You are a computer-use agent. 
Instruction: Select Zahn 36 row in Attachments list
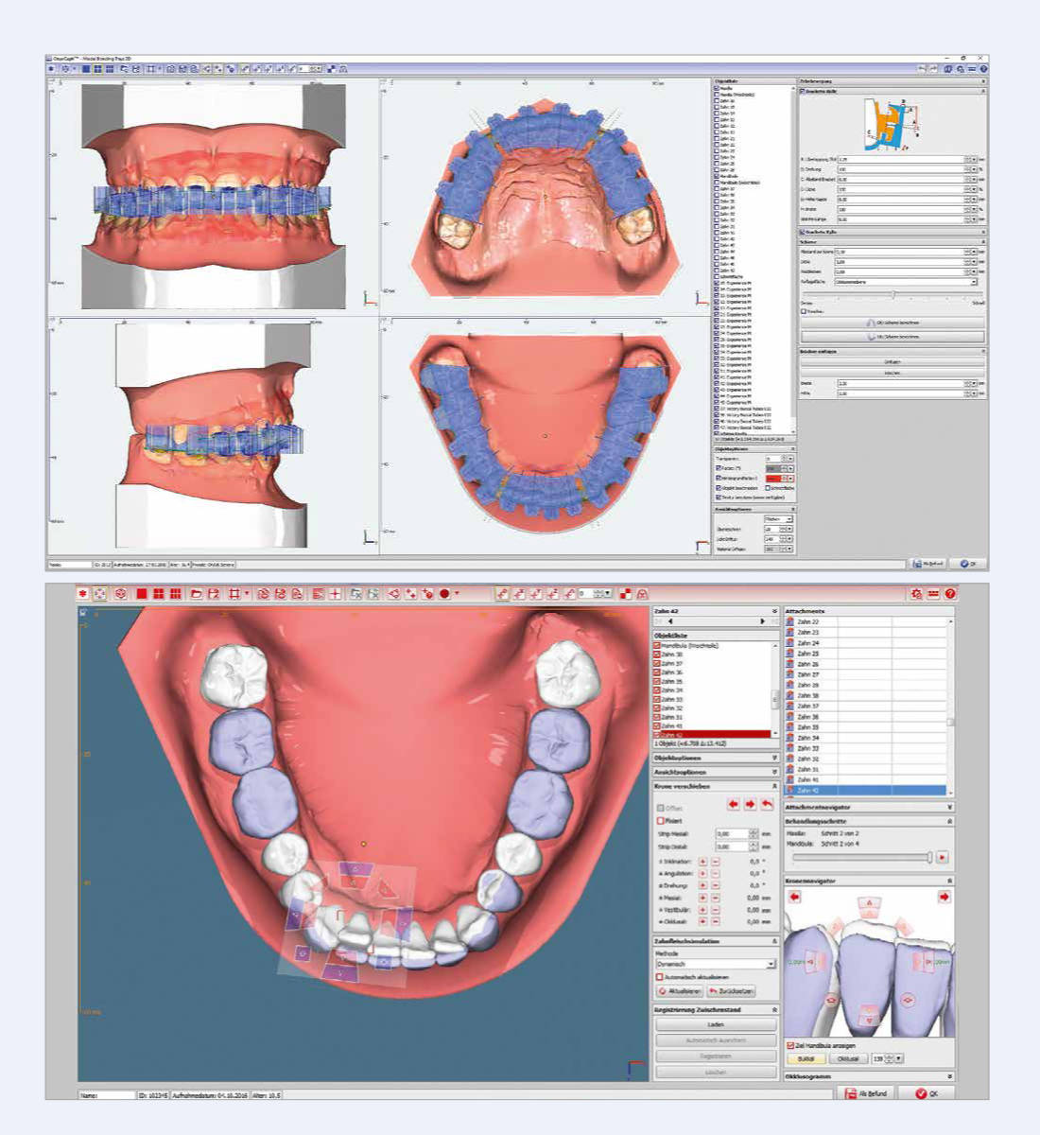coord(807,716)
